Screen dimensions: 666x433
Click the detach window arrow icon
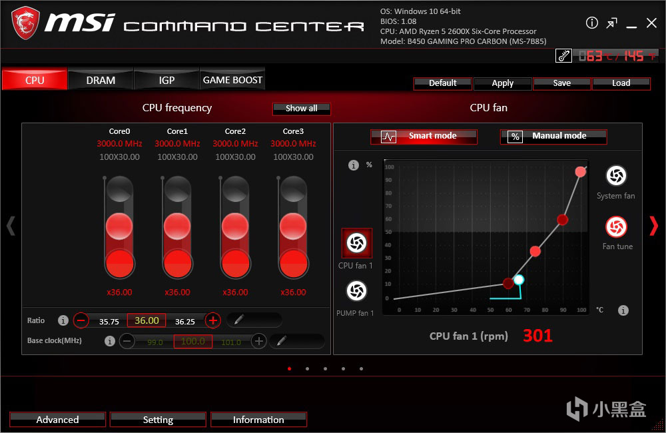click(611, 23)
